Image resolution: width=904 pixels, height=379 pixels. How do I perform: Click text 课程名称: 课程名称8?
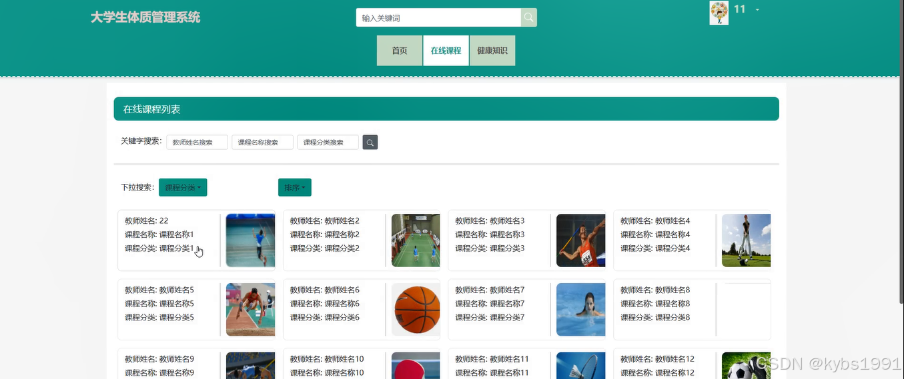tap(656, 304)
